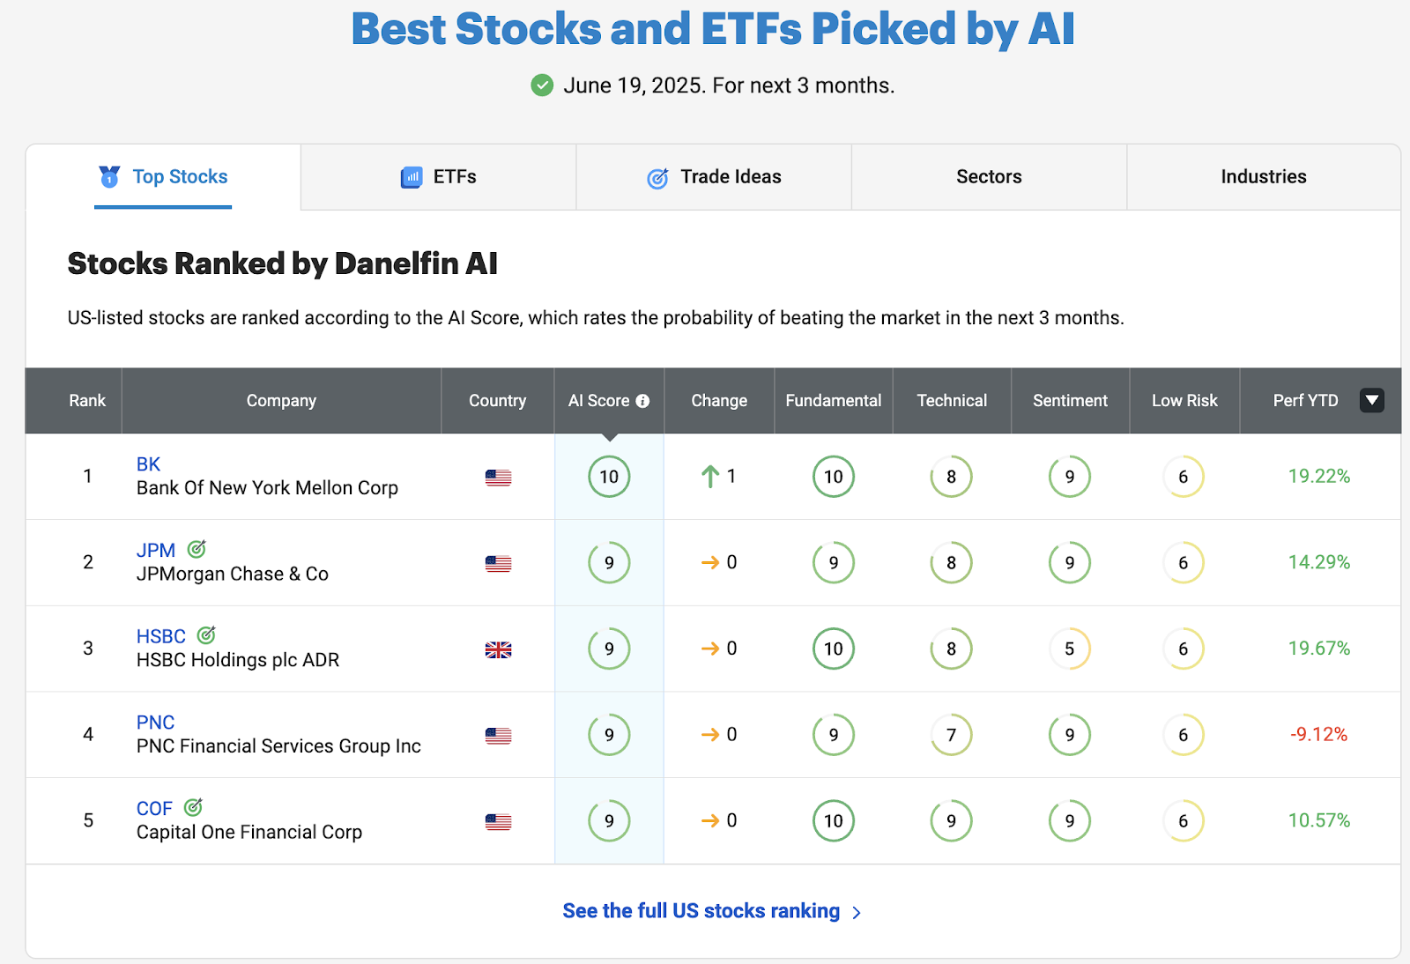1410x964 pixels.
Task: Sort by the Low Risk column header
Action: pyautogui.click(x=1184, y=401)
